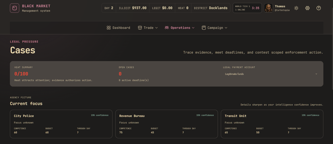Click the Cases page heading
Screen dimensions: 333x144
pos(23,50)
